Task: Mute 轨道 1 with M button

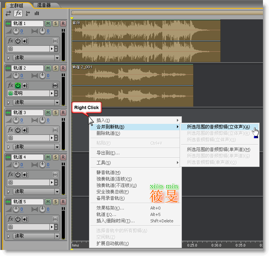Action: [x=48, y=23]
